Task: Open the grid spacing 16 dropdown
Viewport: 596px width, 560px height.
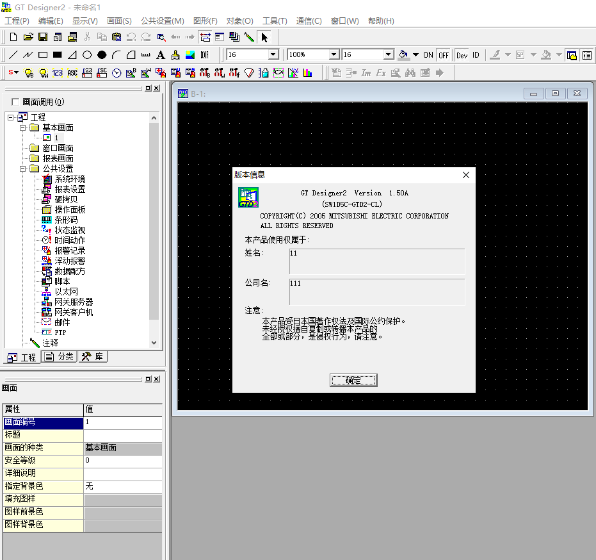Action: pos(273,54)
